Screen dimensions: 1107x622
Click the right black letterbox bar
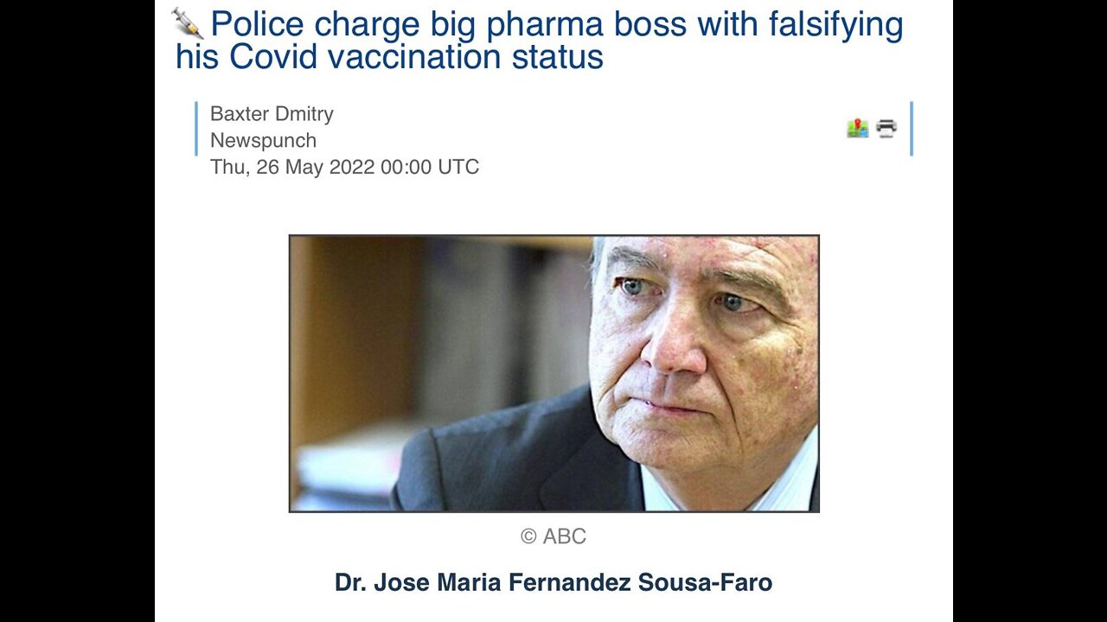(x=1029, y=311)
